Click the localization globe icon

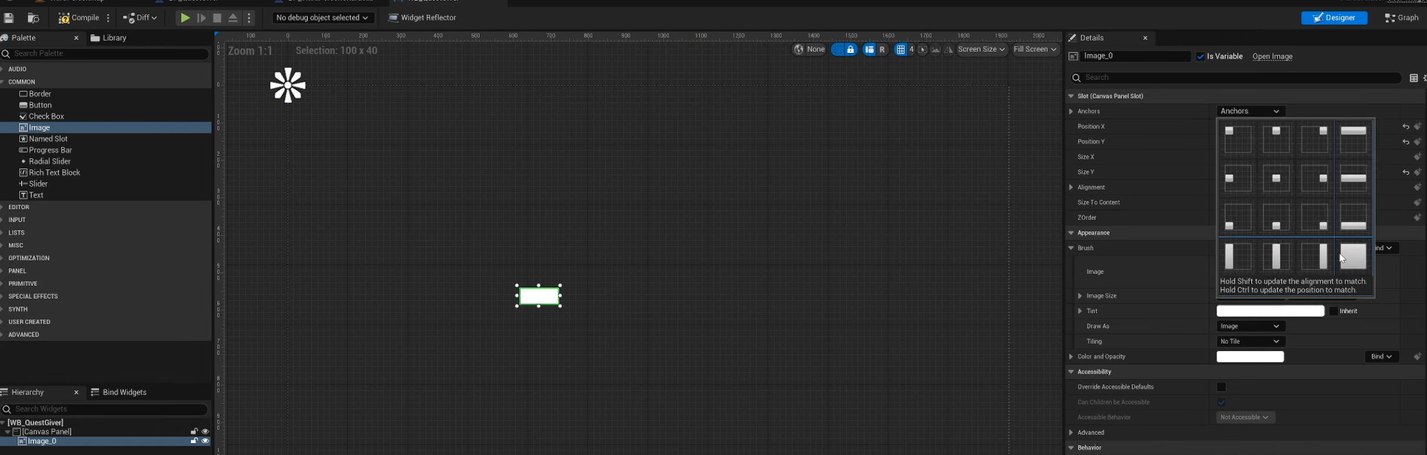[798, 49]
